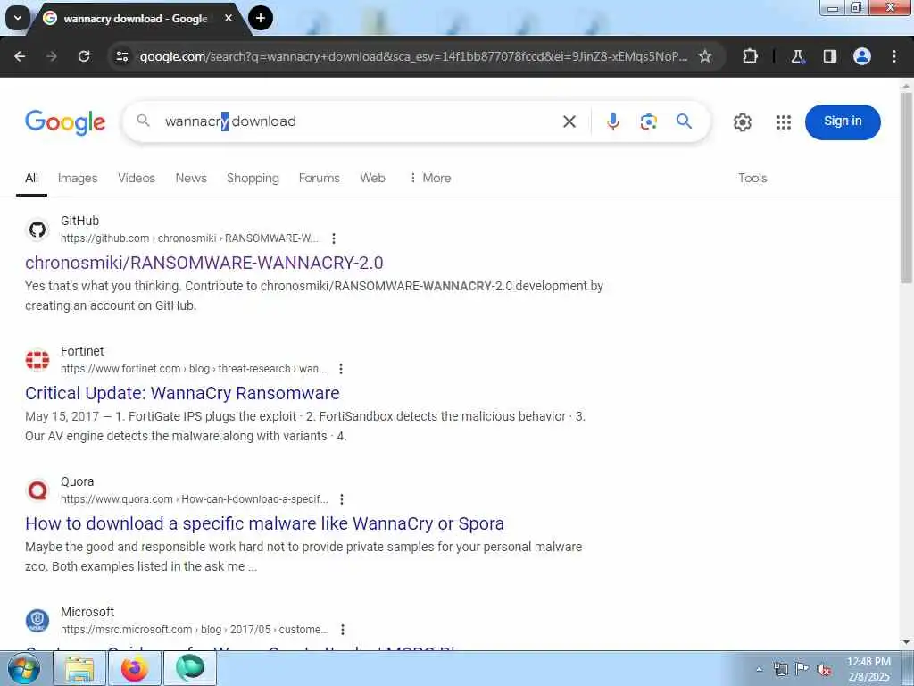
Task: Open Chrome Labs flask icon
Action: [797, 56]
